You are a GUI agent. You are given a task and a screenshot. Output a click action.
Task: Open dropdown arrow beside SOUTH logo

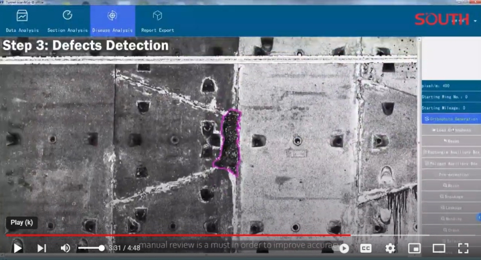coord(475,21)
